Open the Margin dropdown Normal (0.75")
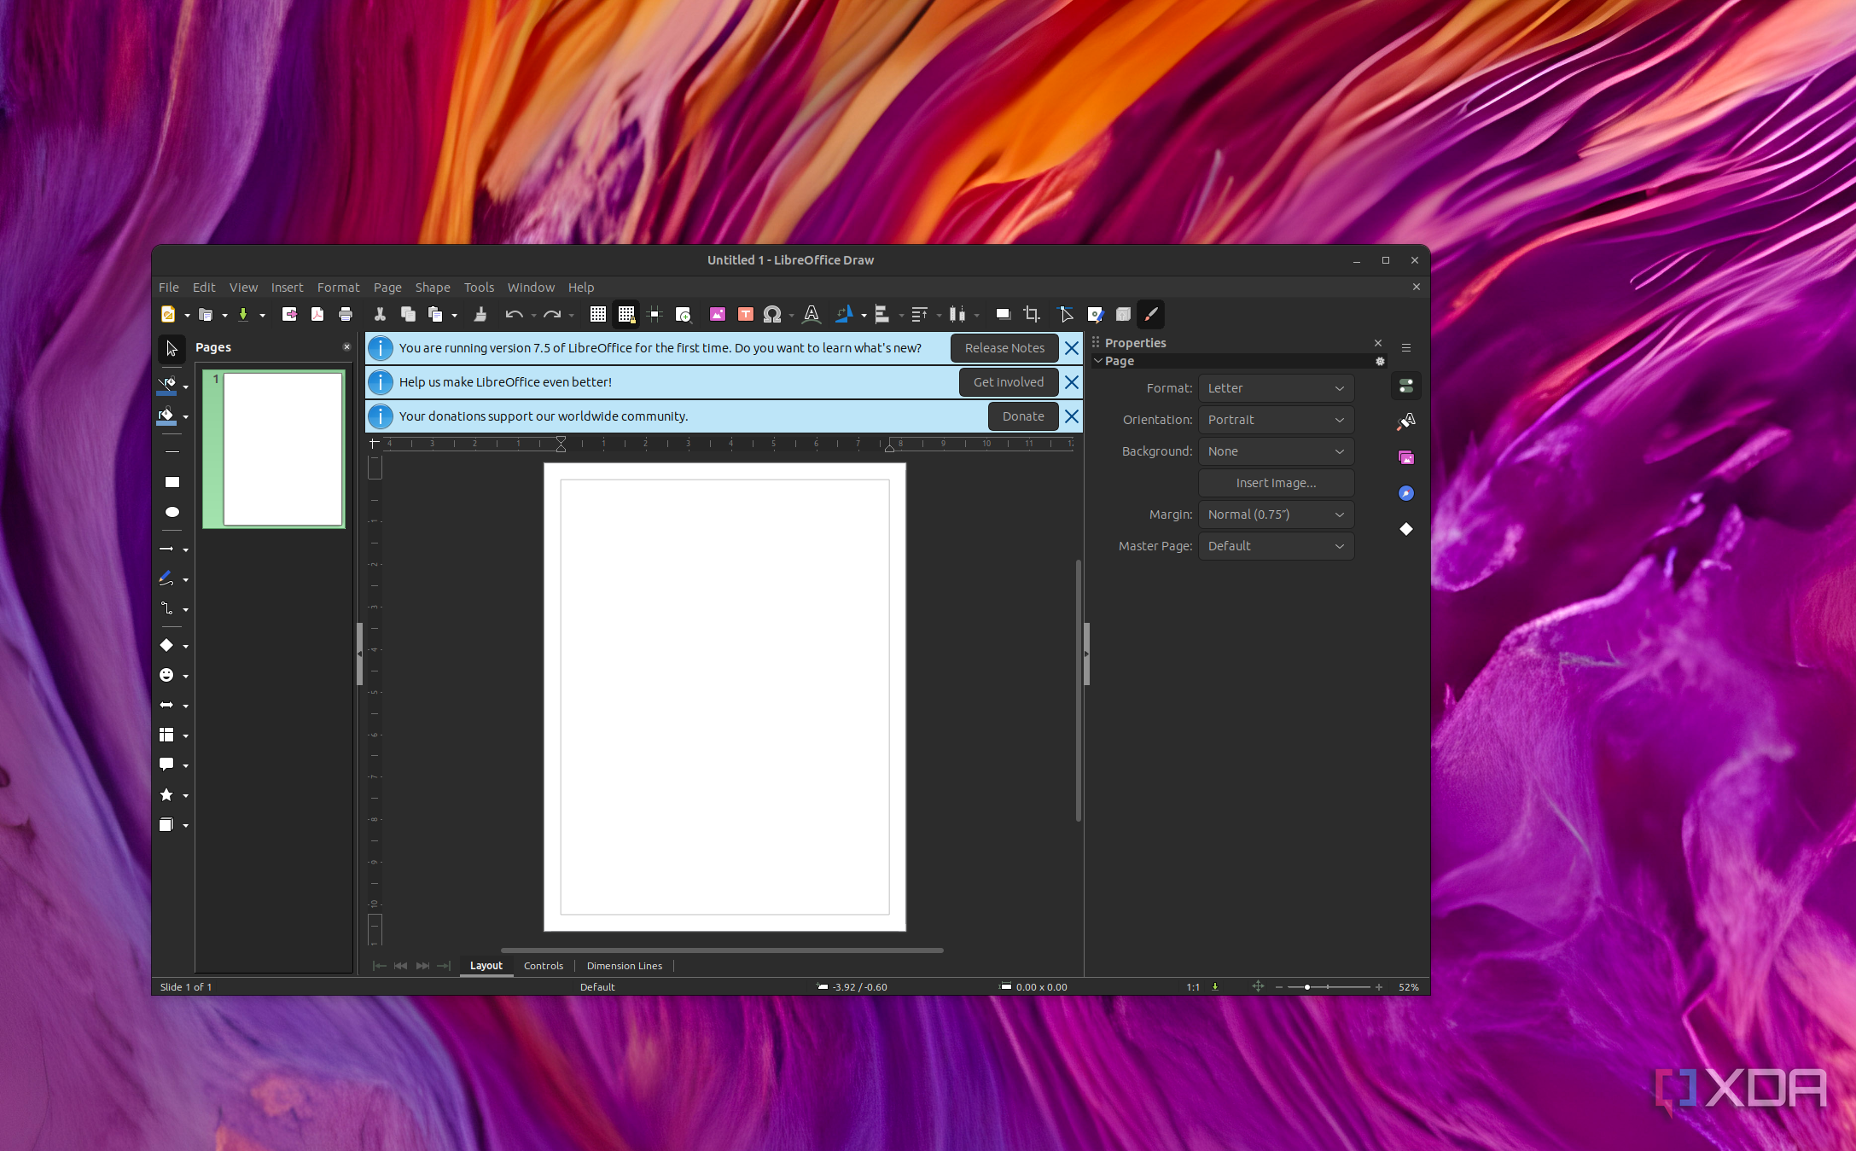 (1276, 514)
